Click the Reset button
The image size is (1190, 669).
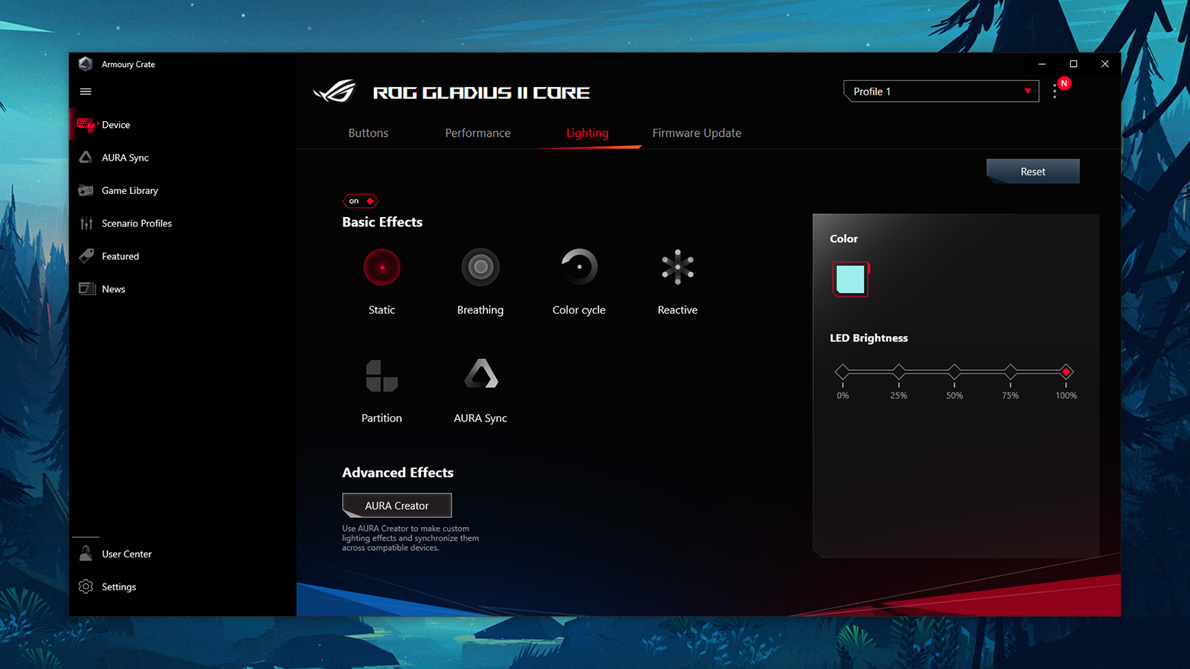[1033, 171]
